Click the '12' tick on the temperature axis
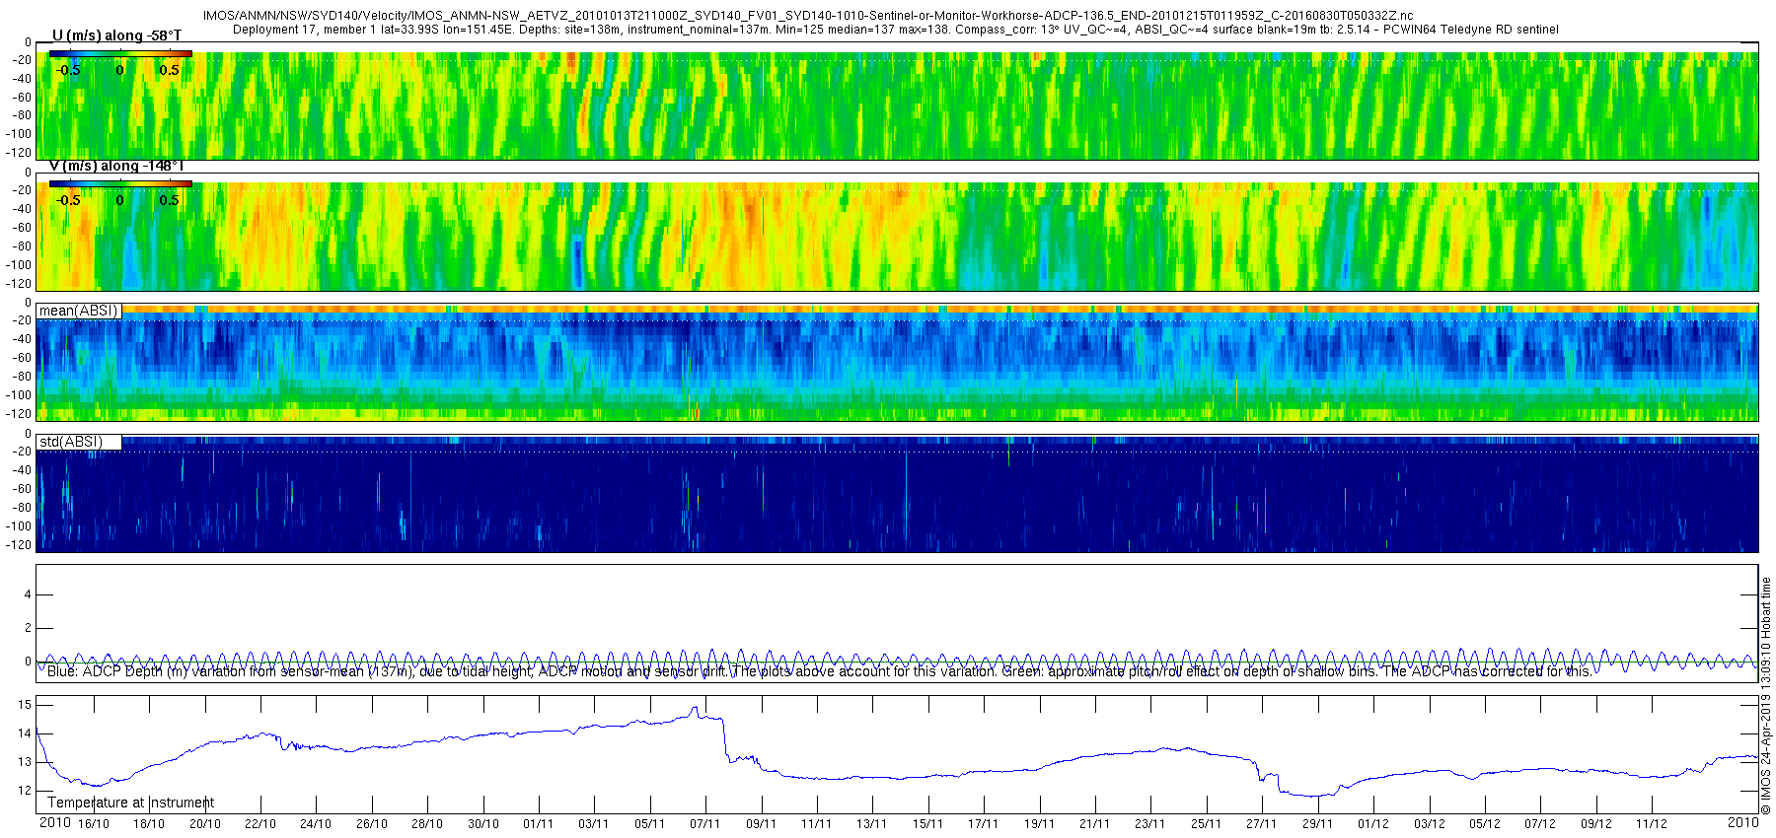The width and height of the screenshot is (1776, 838). pyautogui.click(x=25, y=791)
